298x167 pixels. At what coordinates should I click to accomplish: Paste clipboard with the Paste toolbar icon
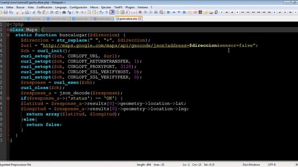(x=44, y=13)
